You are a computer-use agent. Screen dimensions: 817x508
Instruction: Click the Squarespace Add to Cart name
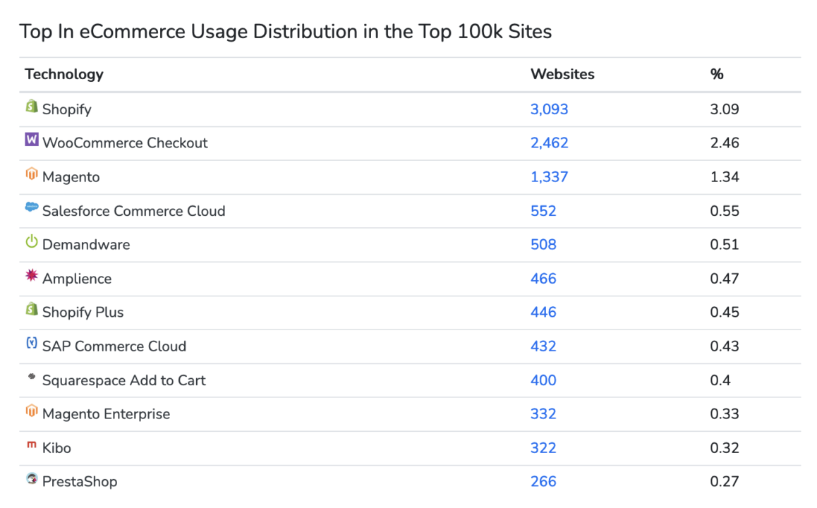pyautogui.click(x=124, y=381)
